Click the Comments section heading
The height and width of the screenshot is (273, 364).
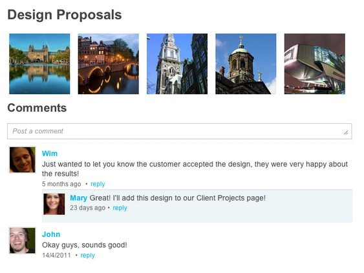pyautogui.click(x=37, y=108)
